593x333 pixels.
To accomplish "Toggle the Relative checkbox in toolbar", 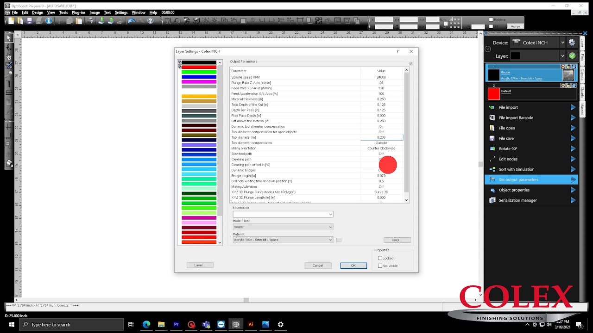I will 491,20.
